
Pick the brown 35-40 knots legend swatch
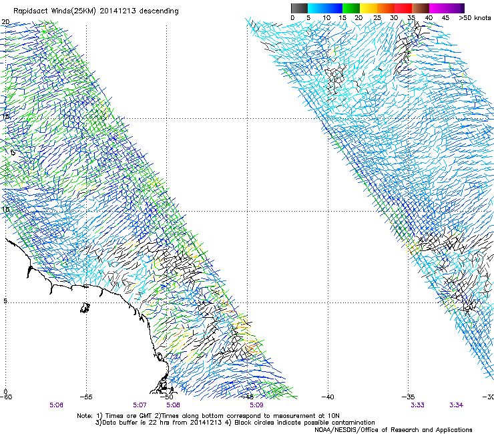point(421,8)
